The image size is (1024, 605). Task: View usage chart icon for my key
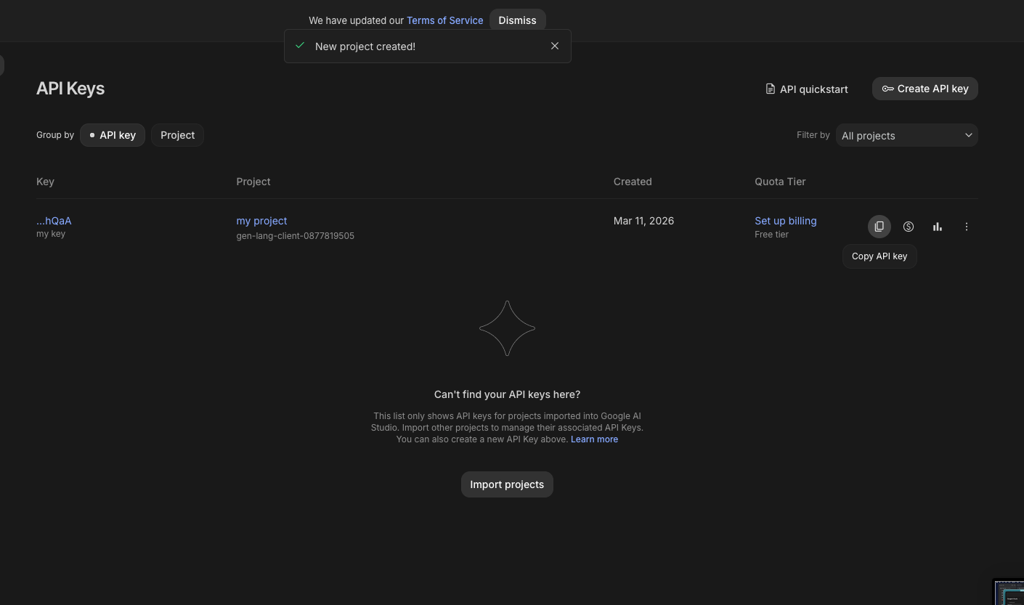point(938,227)
